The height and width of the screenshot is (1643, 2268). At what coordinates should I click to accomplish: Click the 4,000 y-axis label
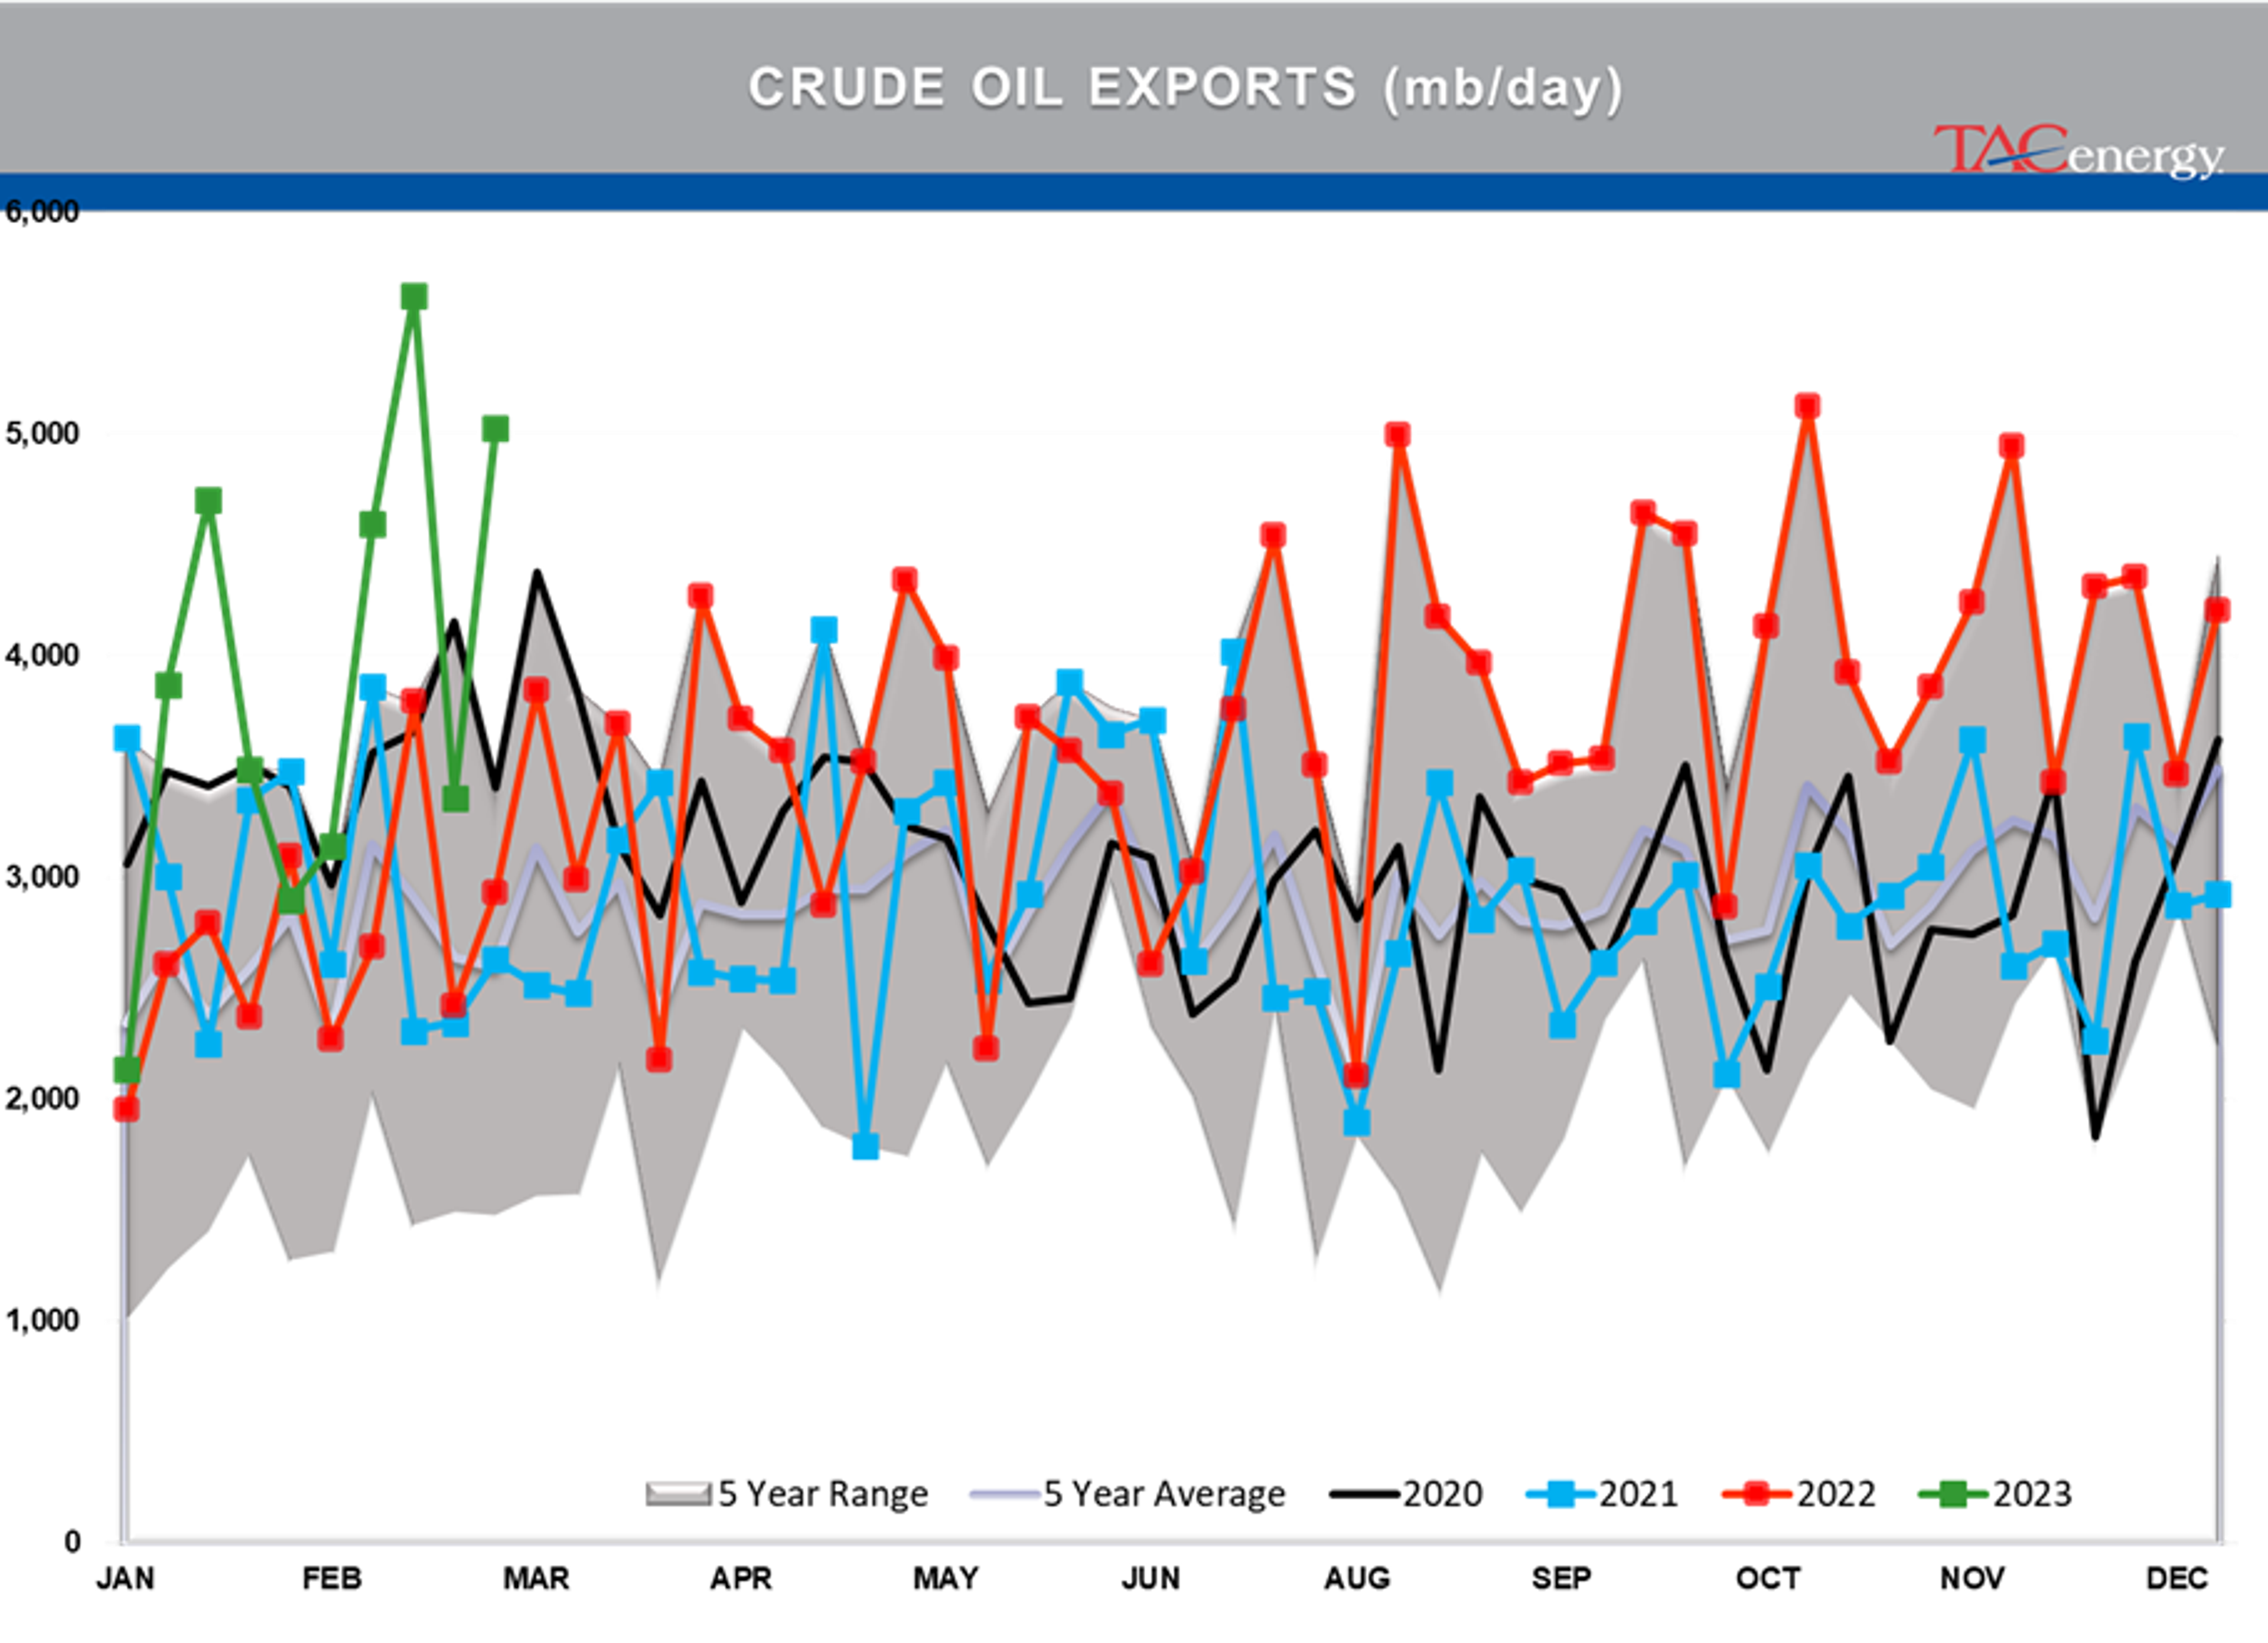coord(42,655)
